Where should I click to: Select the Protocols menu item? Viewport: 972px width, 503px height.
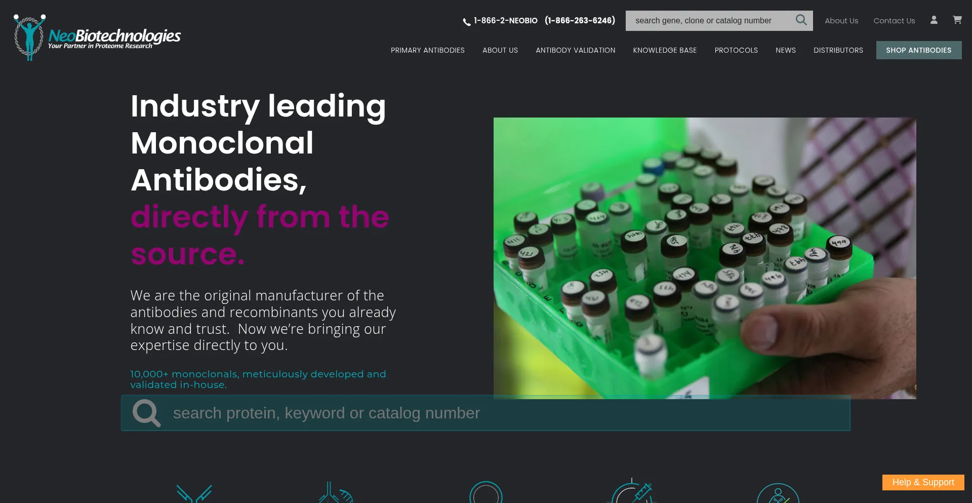pos(736,50)
